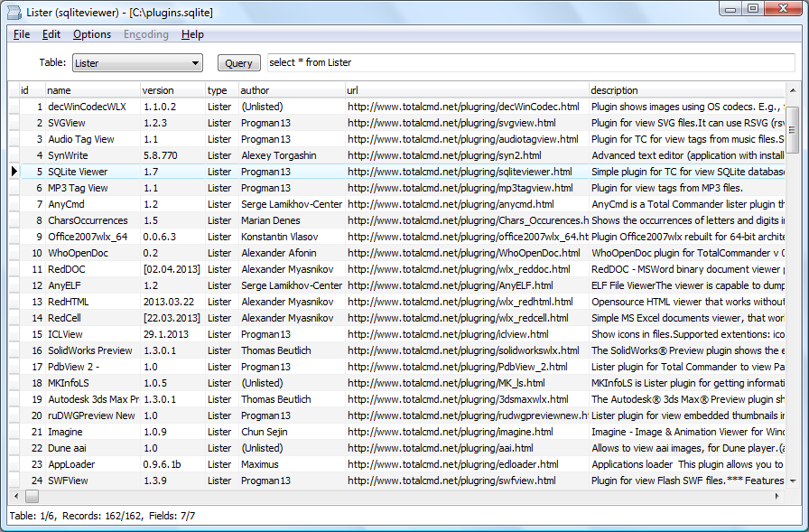Image resolution: width=809 pixels, height=532 pixels.
Task: Click the imagine.html url cell
Action: coord(467,432)
